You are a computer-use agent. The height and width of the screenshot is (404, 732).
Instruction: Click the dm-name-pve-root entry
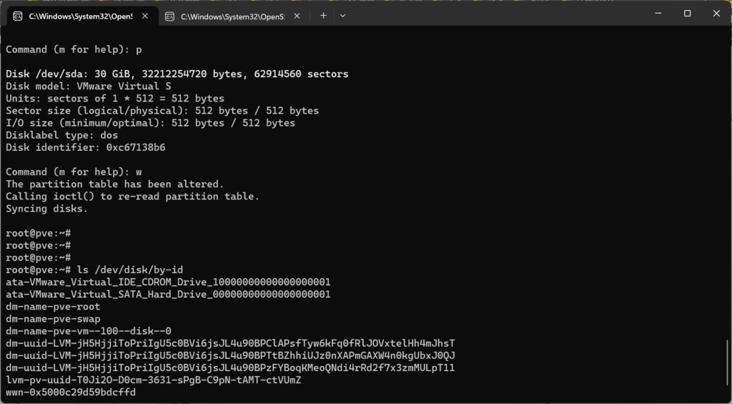(x=53, y=306)
